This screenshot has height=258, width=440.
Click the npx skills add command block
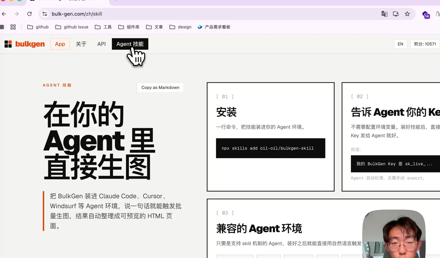tap(271, 148)
